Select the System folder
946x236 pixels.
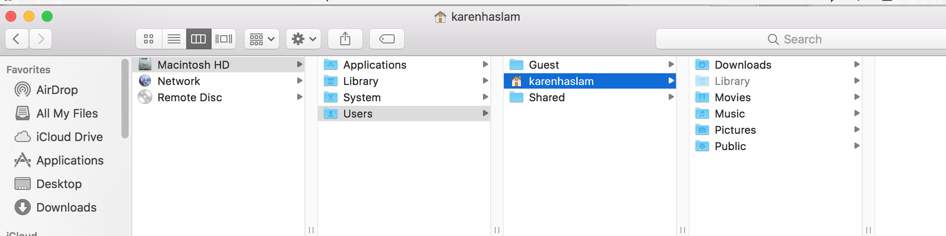coord(404,97)
